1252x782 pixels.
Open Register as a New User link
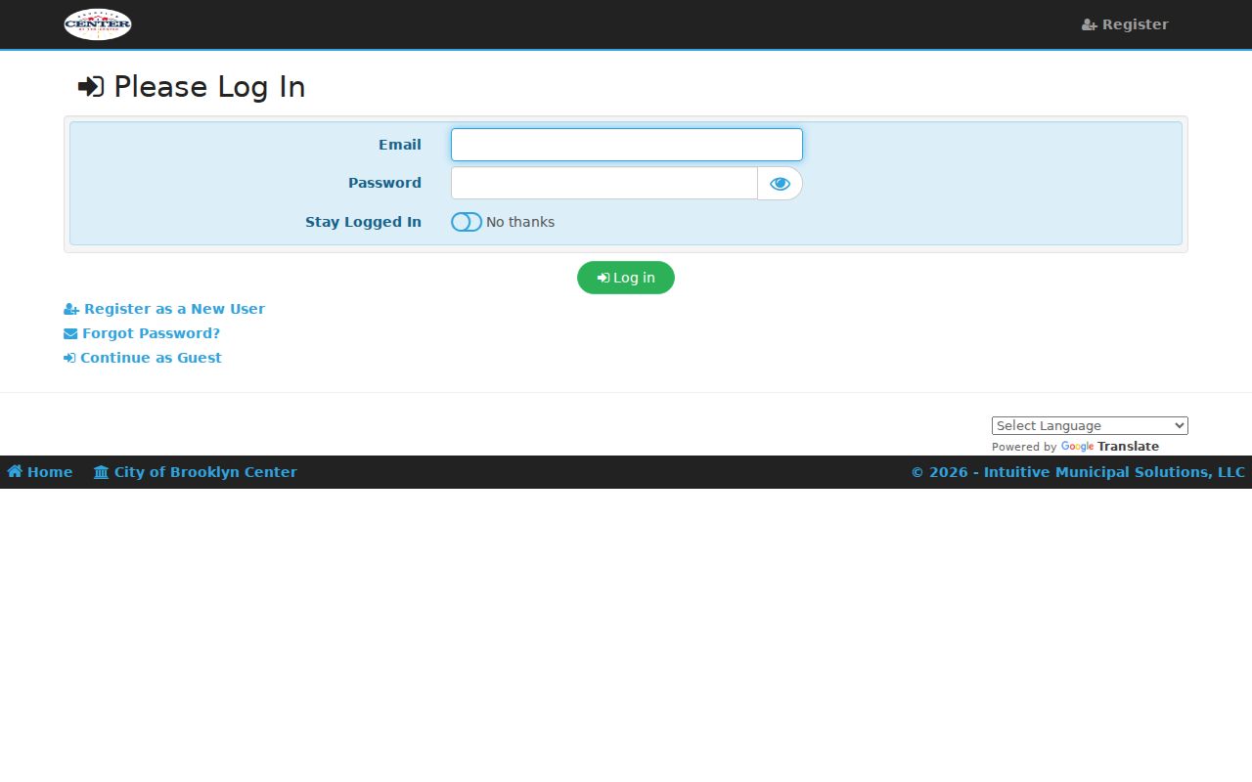pyautogui.click(x=164, y=309)
